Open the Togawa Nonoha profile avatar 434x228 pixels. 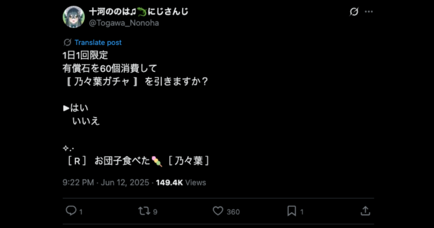[73, 17]
